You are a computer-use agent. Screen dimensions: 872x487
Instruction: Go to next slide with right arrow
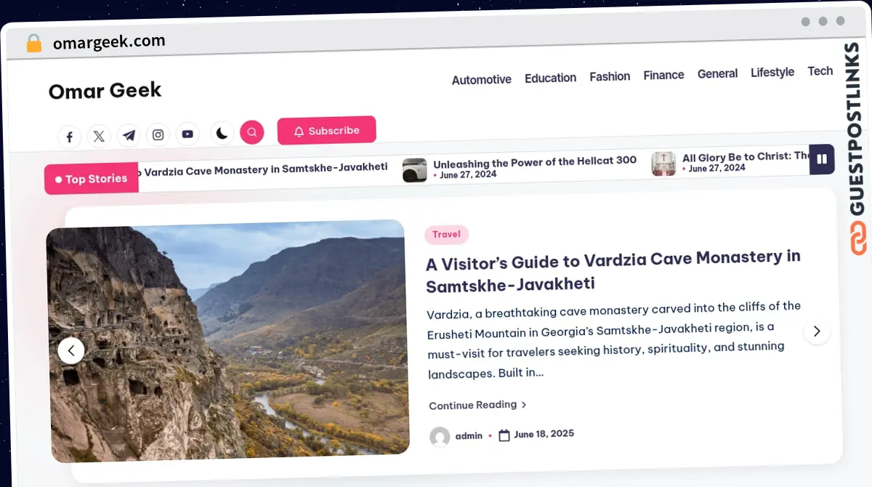tap(817, 331)
